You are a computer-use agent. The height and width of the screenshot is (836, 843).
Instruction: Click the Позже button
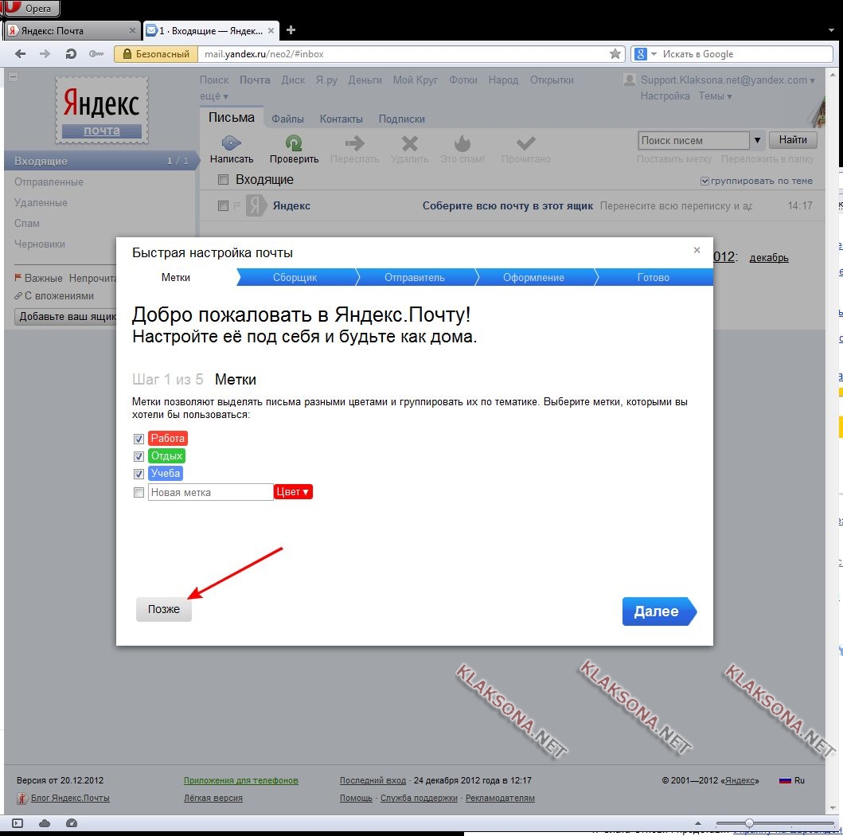pyautogui.click(x=164, y=609)
